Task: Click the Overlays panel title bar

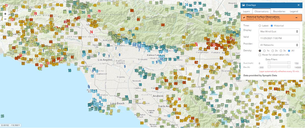Action: pos(271,5)
